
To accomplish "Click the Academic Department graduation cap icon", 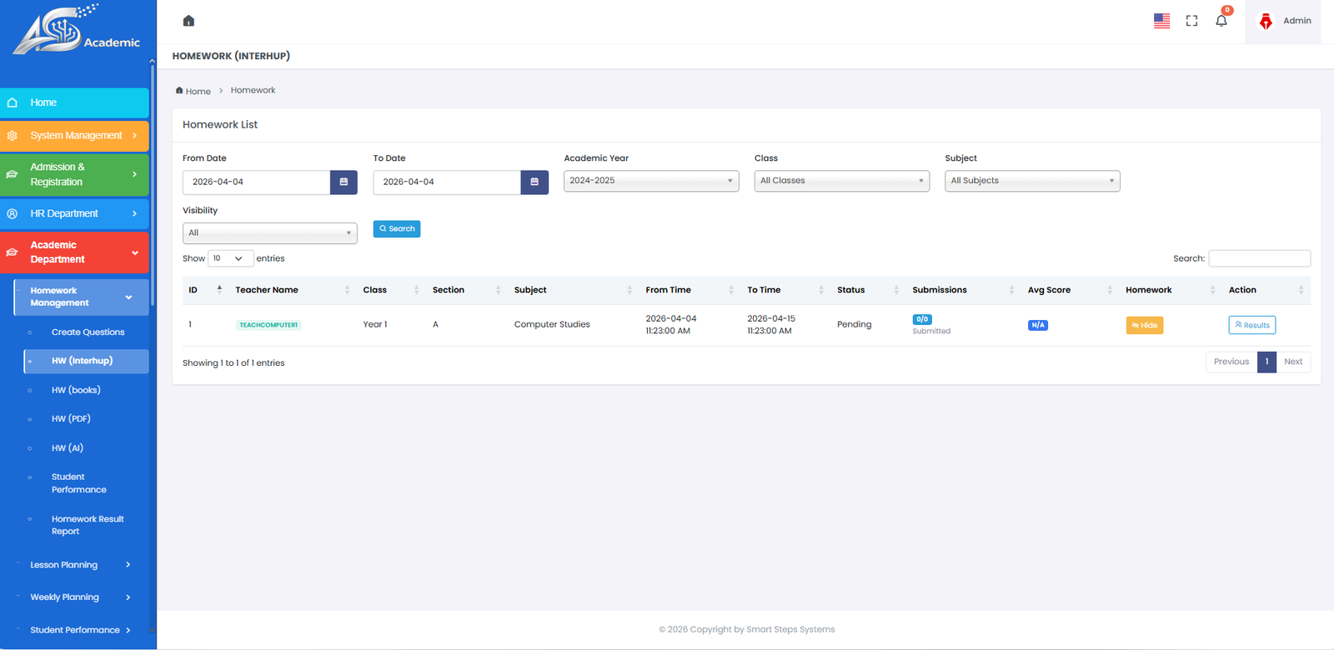I will tap(12, 252).
